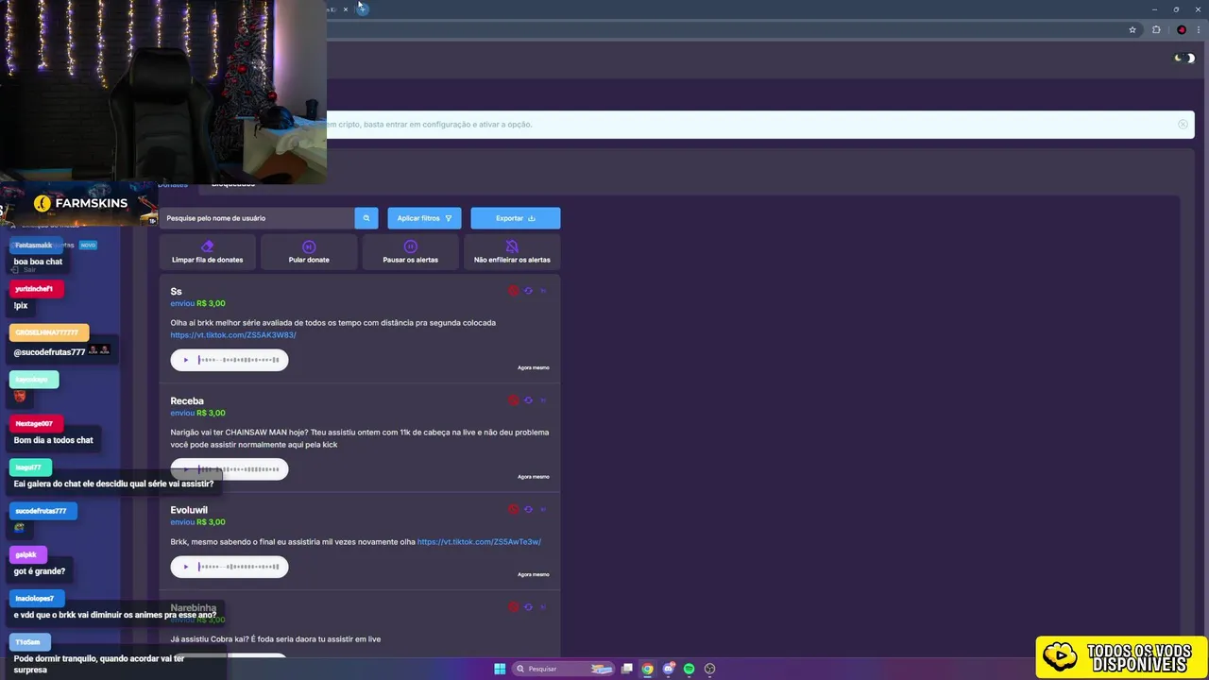Replay the Narebinha donation alert
This screenshot has width=1209, height=680.
coord(528,607)
